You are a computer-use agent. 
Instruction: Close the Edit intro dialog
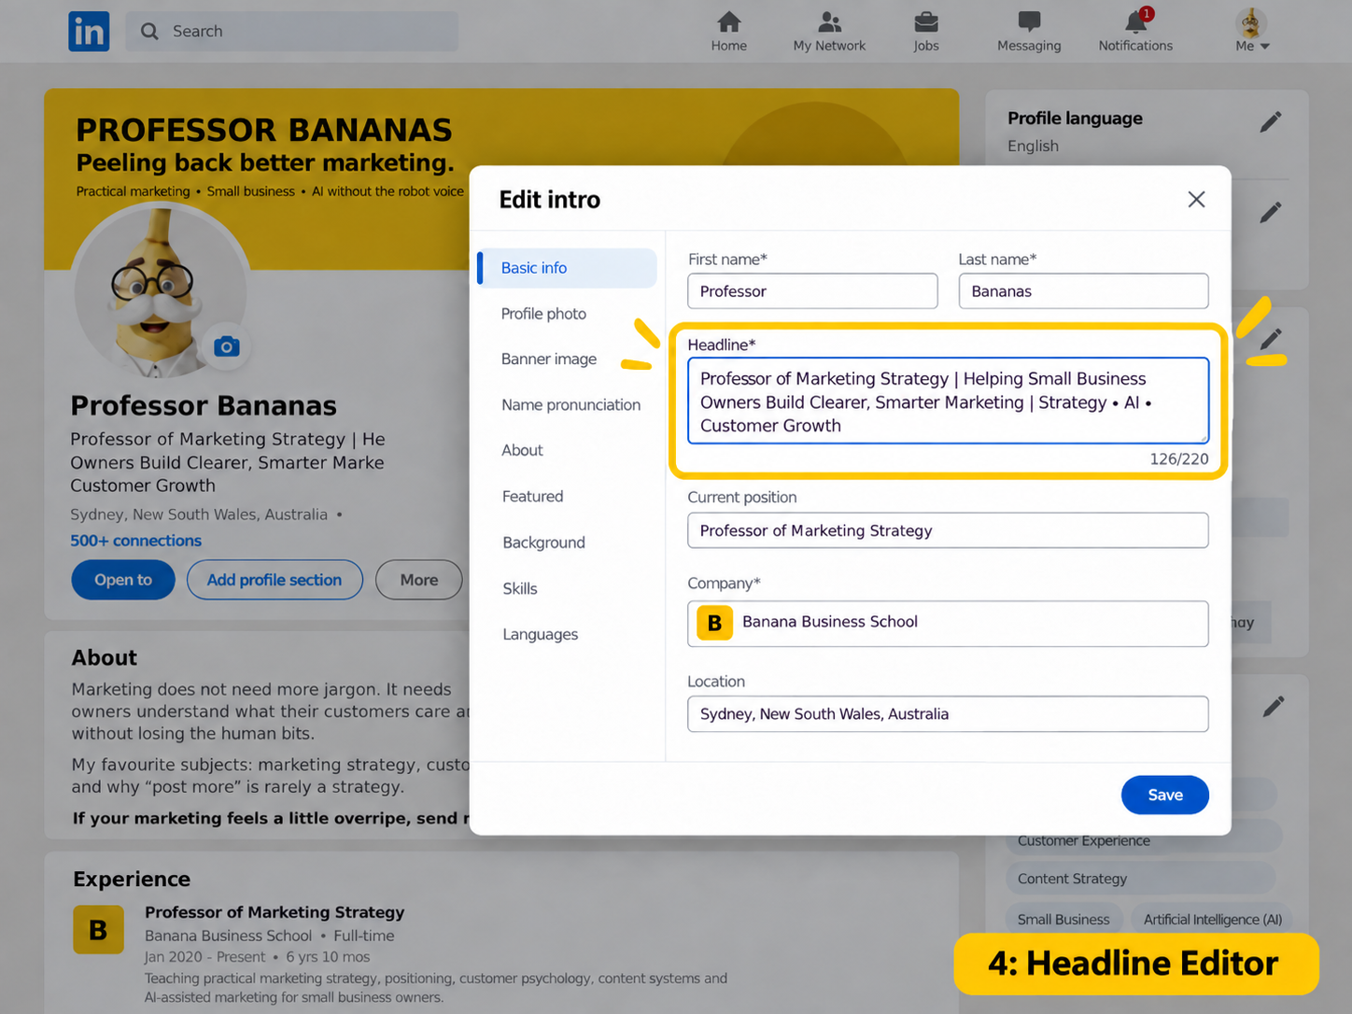[1196, 199]
